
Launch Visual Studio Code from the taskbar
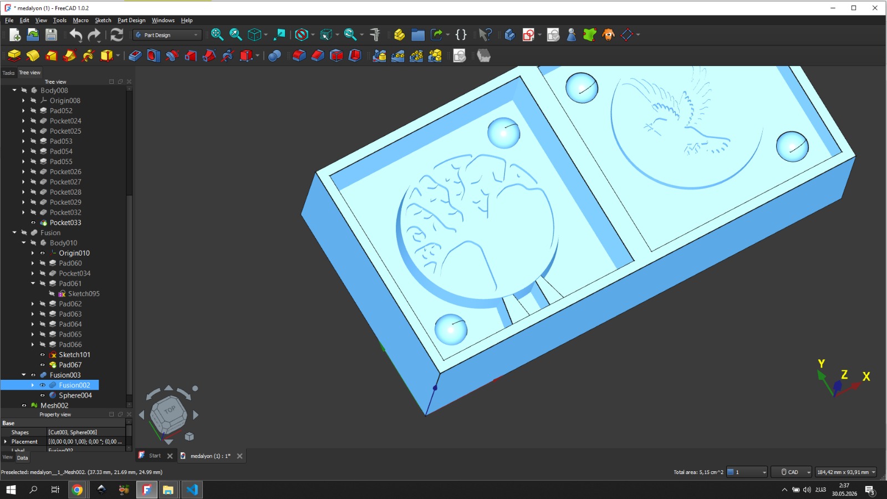192,490
